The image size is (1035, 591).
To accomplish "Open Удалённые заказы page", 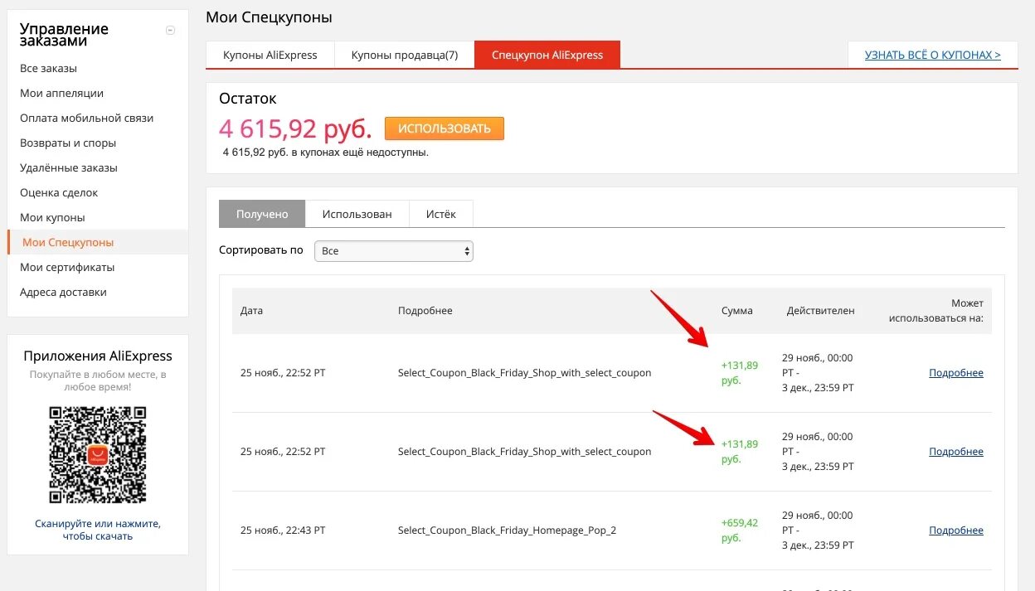I will (69, 167).
